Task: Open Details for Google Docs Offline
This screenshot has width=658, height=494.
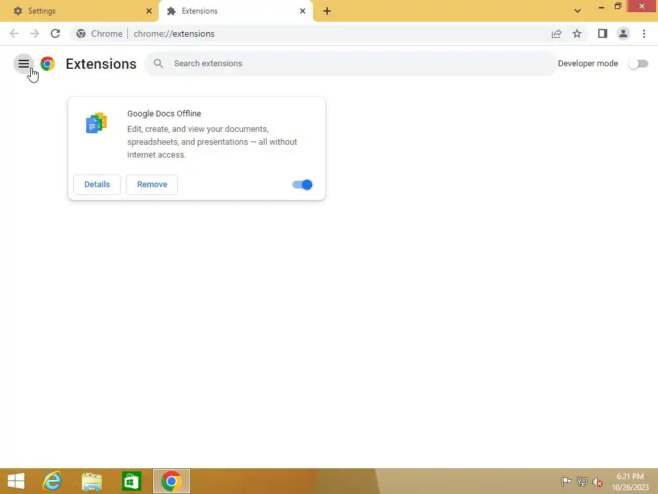Action: tap(97, 185)
